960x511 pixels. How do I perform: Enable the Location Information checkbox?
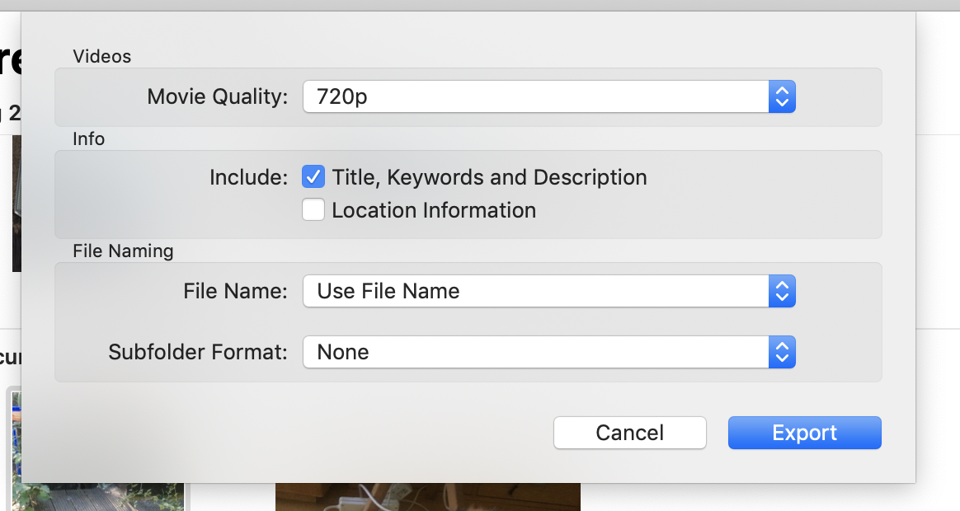(x=313, y=210)
